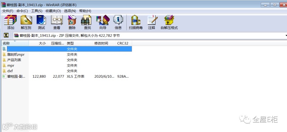
Task: Select the 碧桂园-副... XLS file name
Action: click(x=16, y=76)
